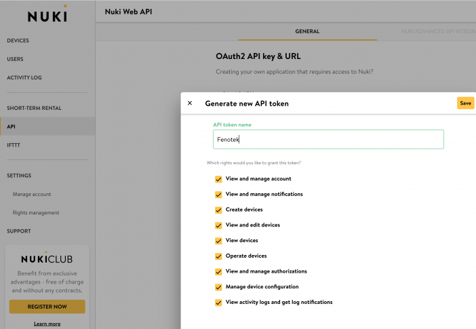
Task: Switch to the General tab
Action: 307,31
